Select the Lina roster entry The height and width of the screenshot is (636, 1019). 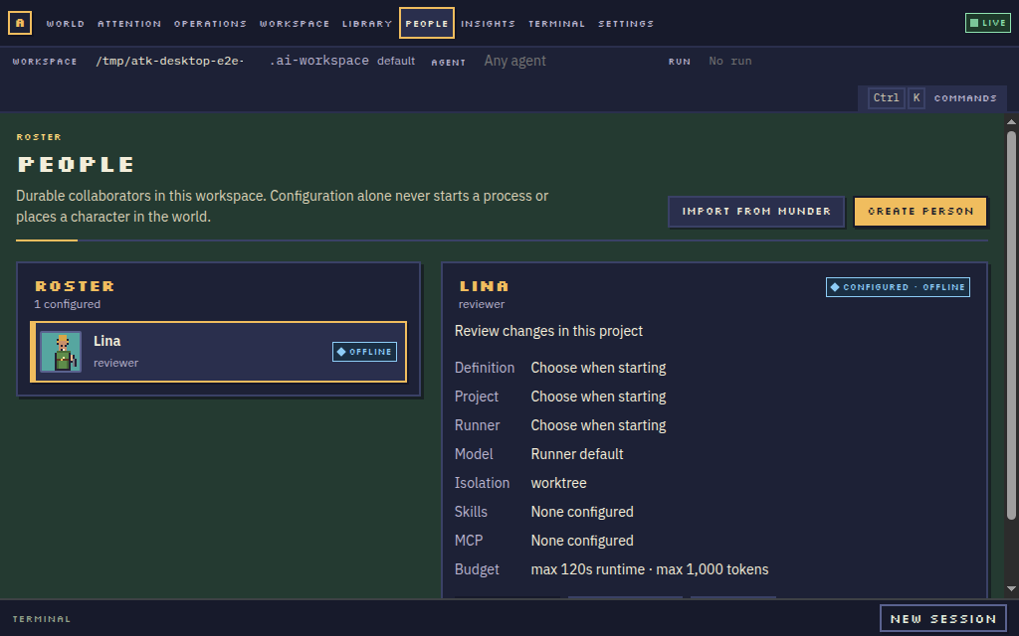pyautogui.click(x=218, y=352)
